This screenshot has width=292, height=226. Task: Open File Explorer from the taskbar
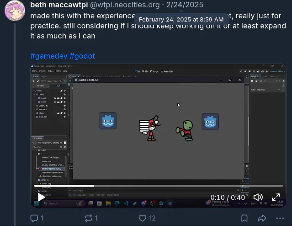[108, 203]
